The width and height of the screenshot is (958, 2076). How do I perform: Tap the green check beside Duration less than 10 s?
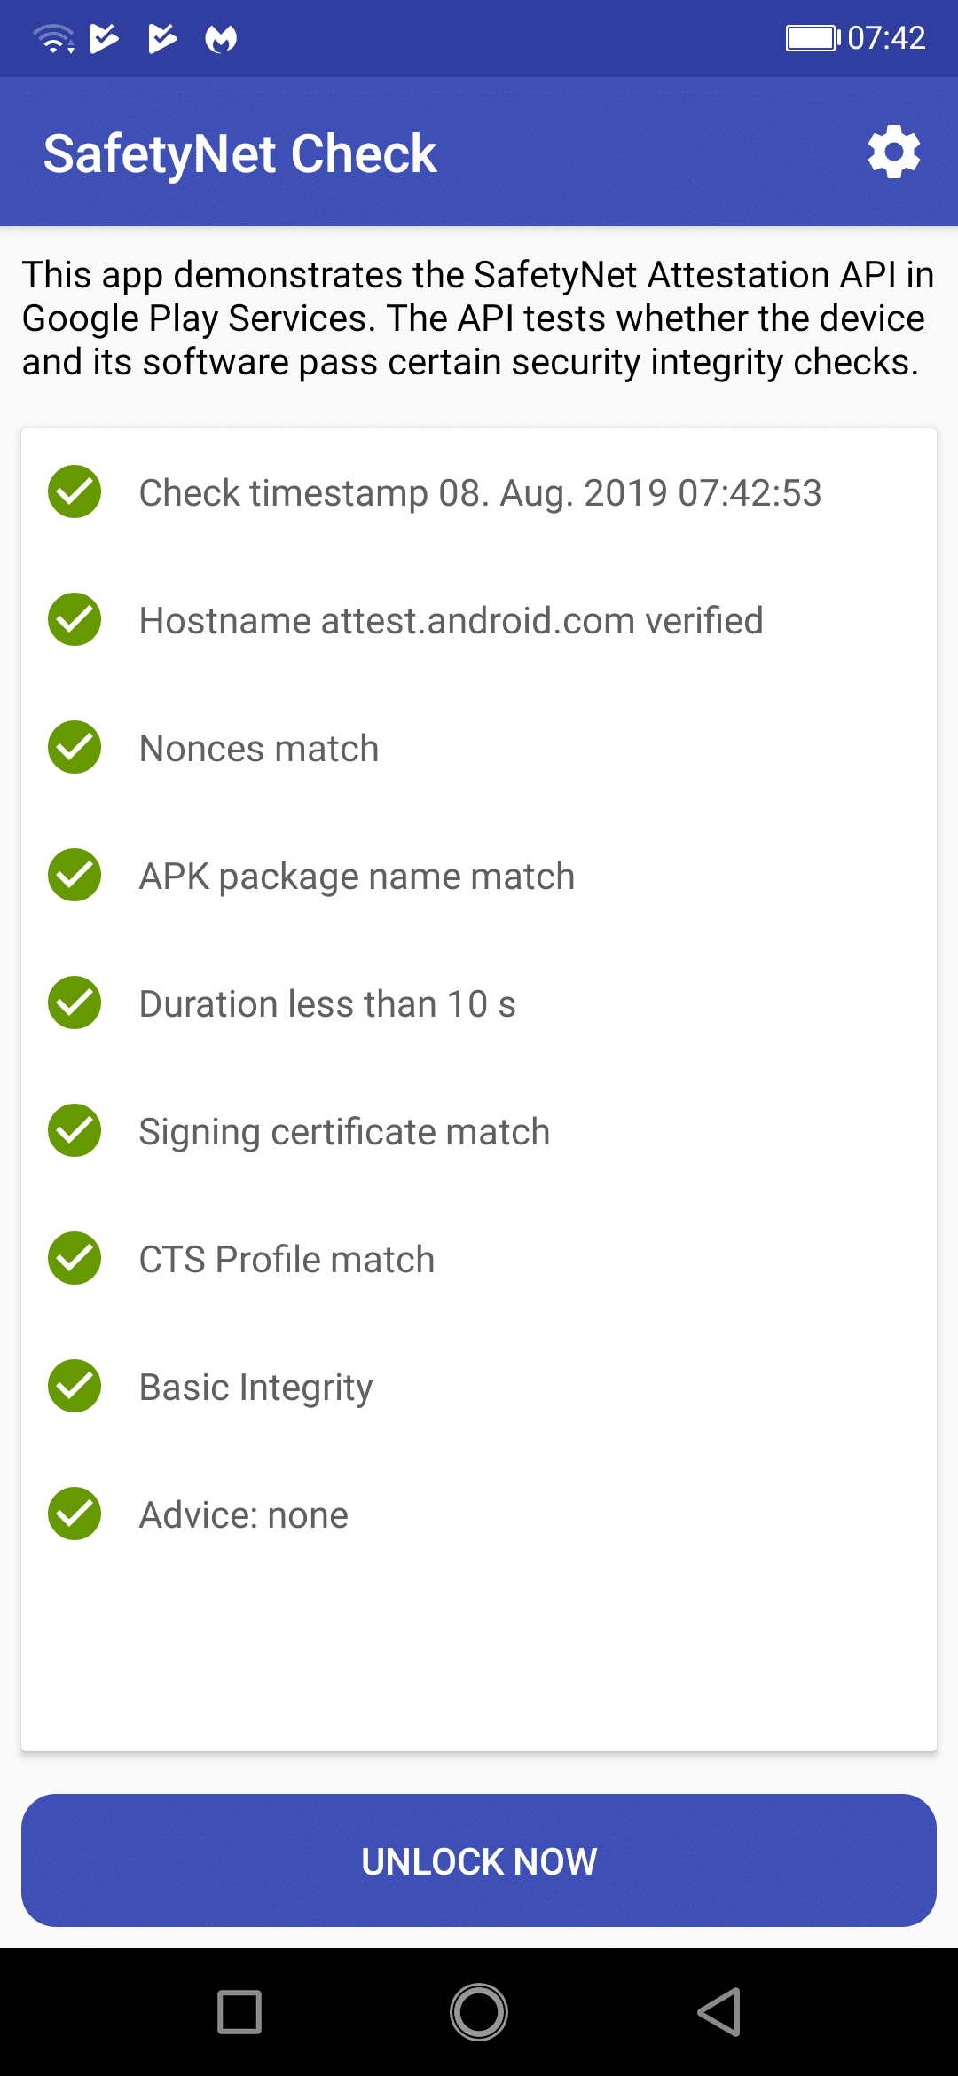coord(75,1003)
